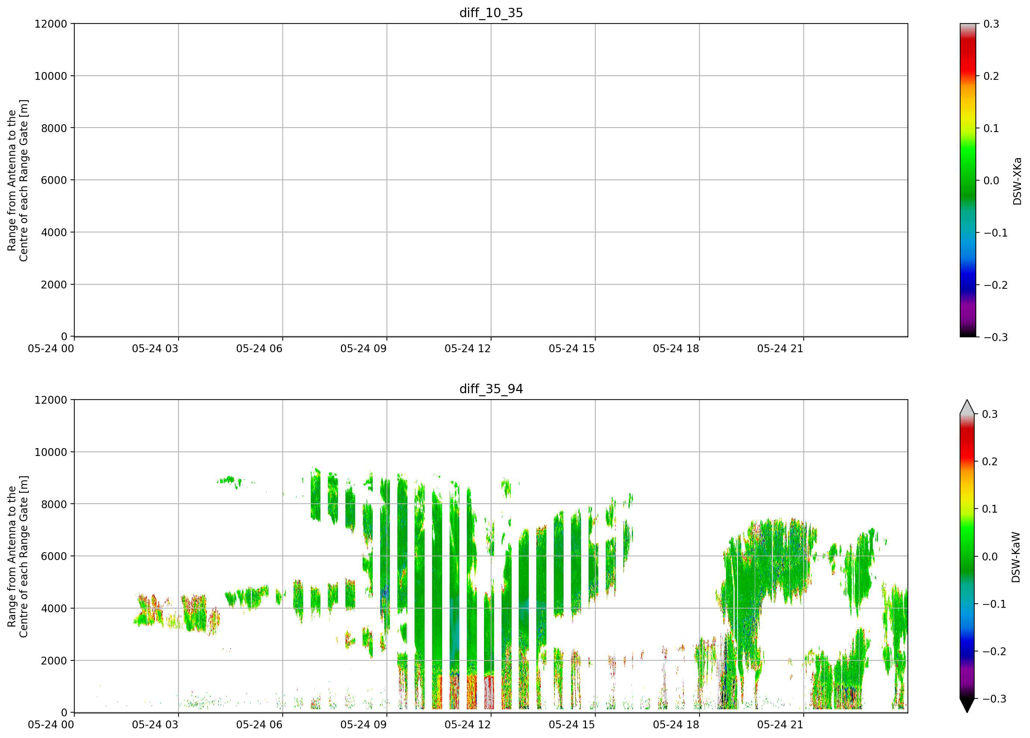Image resolution: width=1030 pixels, height=738 pixels.
Task: Click gray upper extension arrow of DSW-KaW colorbar
Action: point(968,407)
